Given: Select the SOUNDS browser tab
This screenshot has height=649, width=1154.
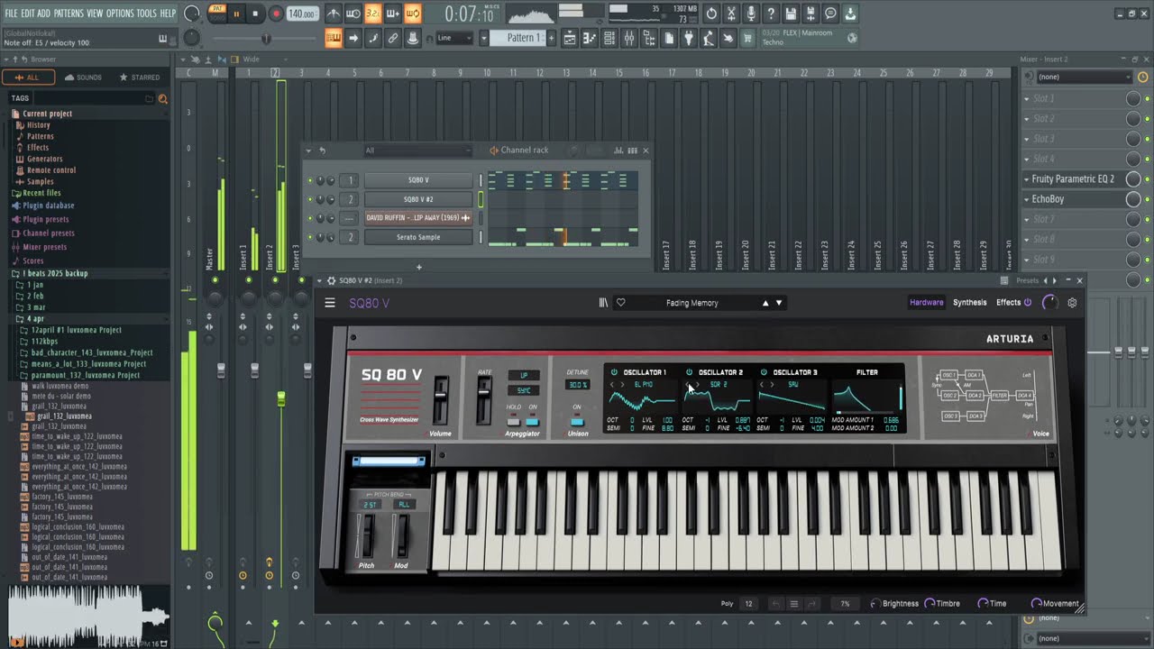Looking at the screenshot, I should pyautogui.click(x=84, y=78).
